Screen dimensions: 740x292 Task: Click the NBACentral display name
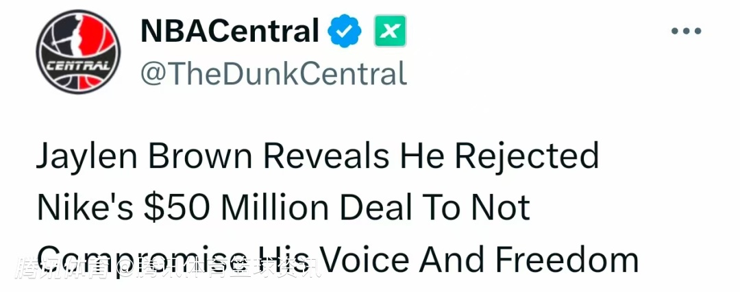(230, 32)
